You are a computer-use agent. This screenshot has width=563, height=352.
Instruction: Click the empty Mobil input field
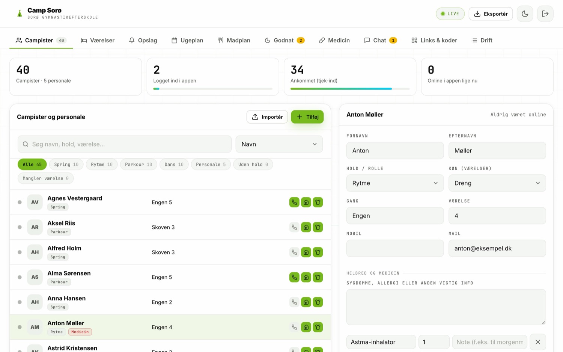tap(395, 248)
